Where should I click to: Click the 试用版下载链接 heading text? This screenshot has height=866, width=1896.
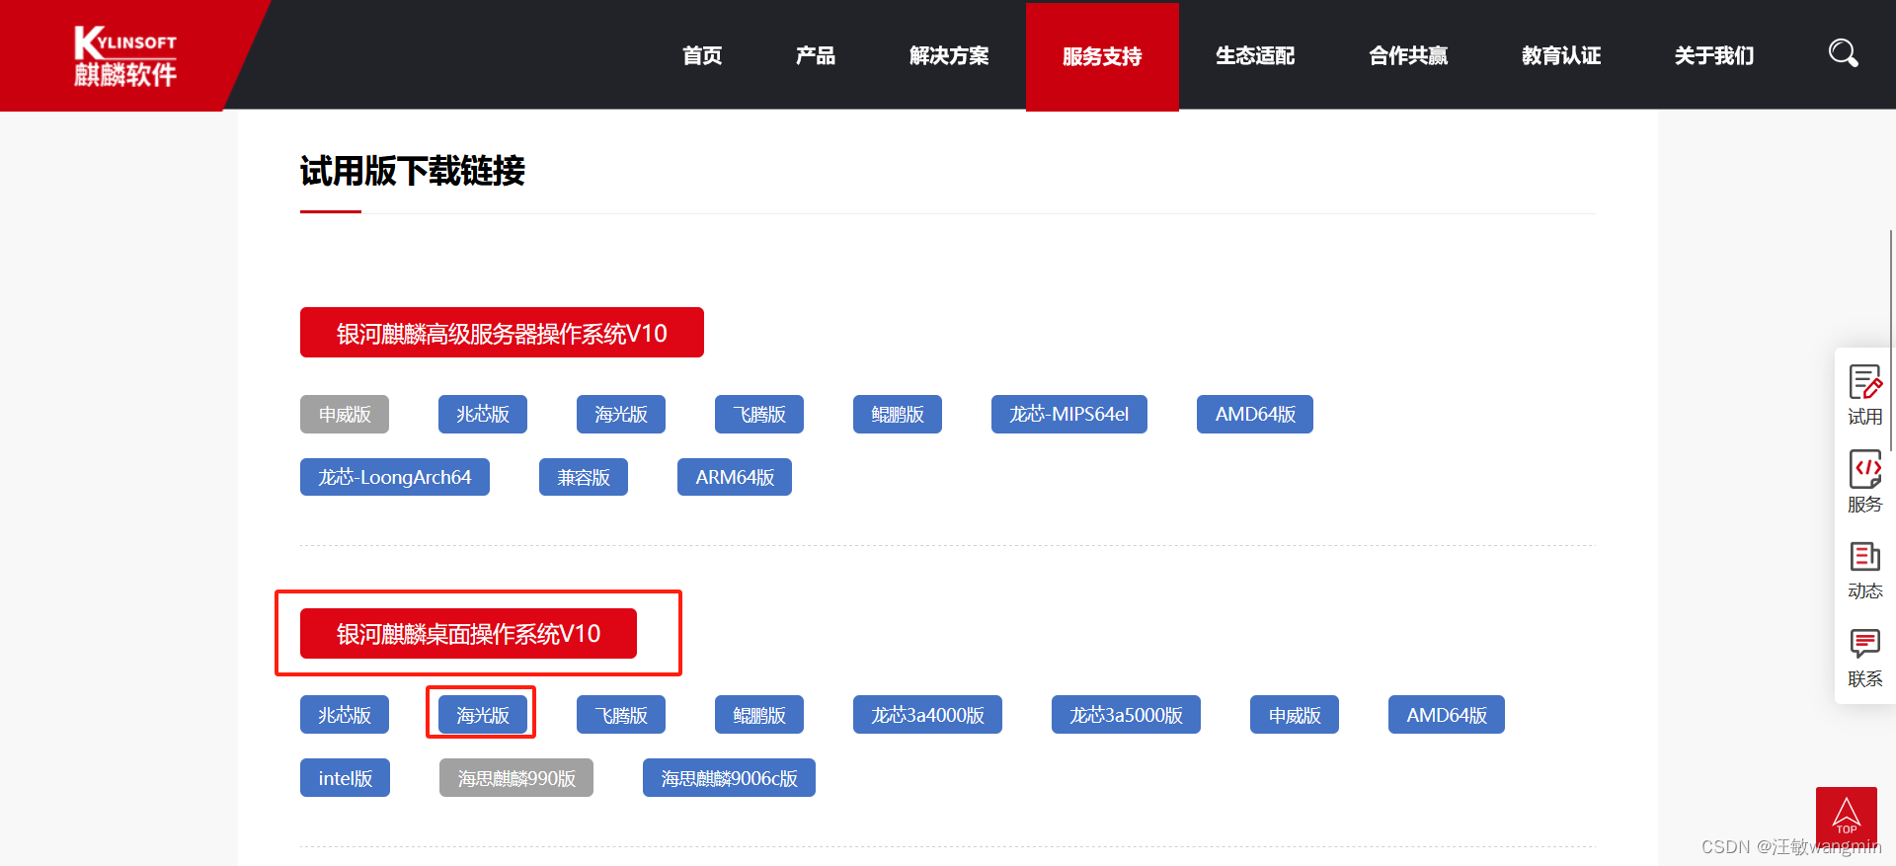[x=413, y=171]
